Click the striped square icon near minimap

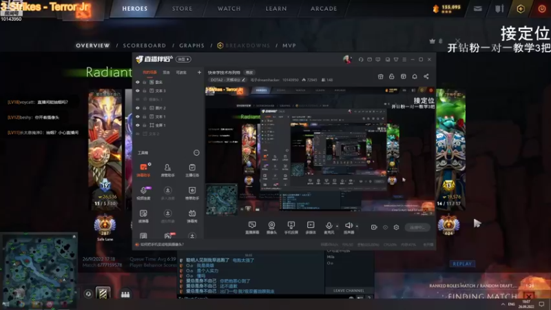[x=103, y=293]
